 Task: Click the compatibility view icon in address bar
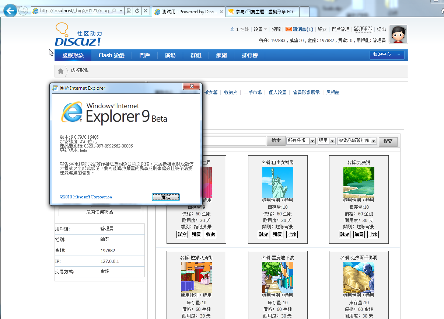click(x=129, y=11)
